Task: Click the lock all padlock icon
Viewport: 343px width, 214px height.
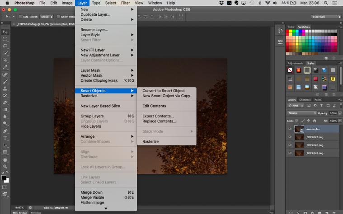Action: (315, 121)
